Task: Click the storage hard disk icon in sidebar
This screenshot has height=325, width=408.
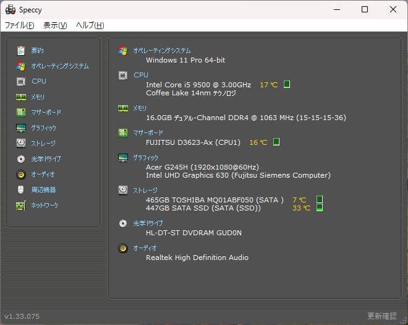Action: [x=21, y=143]
